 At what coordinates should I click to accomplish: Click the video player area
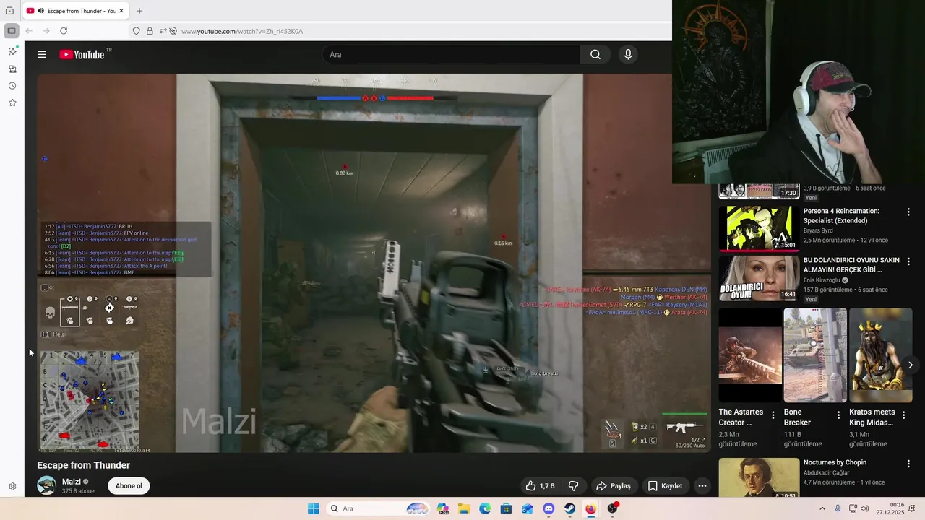(374, 263)
